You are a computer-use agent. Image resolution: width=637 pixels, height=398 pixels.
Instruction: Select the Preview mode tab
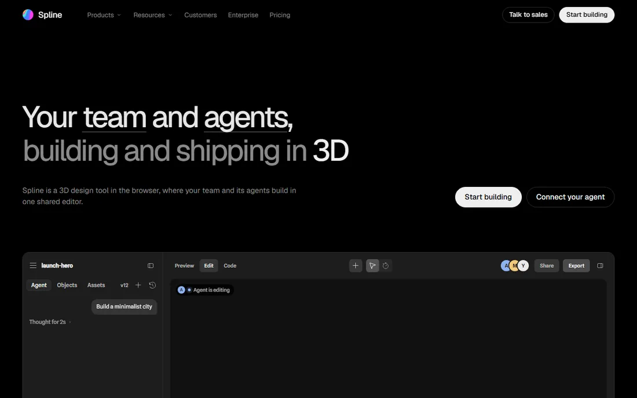pyautogui.click(x=184, y=266)
